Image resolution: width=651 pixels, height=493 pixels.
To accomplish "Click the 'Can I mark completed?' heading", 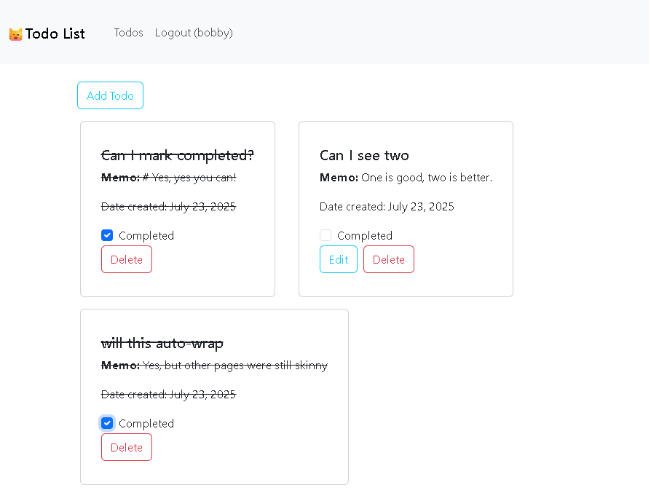I will pyautogui.click(x=177, y=155).
